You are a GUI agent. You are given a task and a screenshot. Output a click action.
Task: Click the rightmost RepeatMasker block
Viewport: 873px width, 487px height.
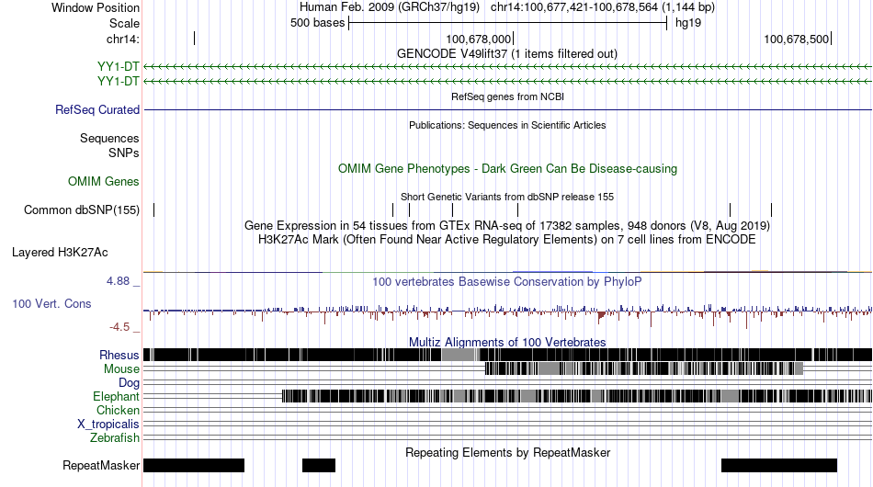pyautogui.click(x=779, y=465)
